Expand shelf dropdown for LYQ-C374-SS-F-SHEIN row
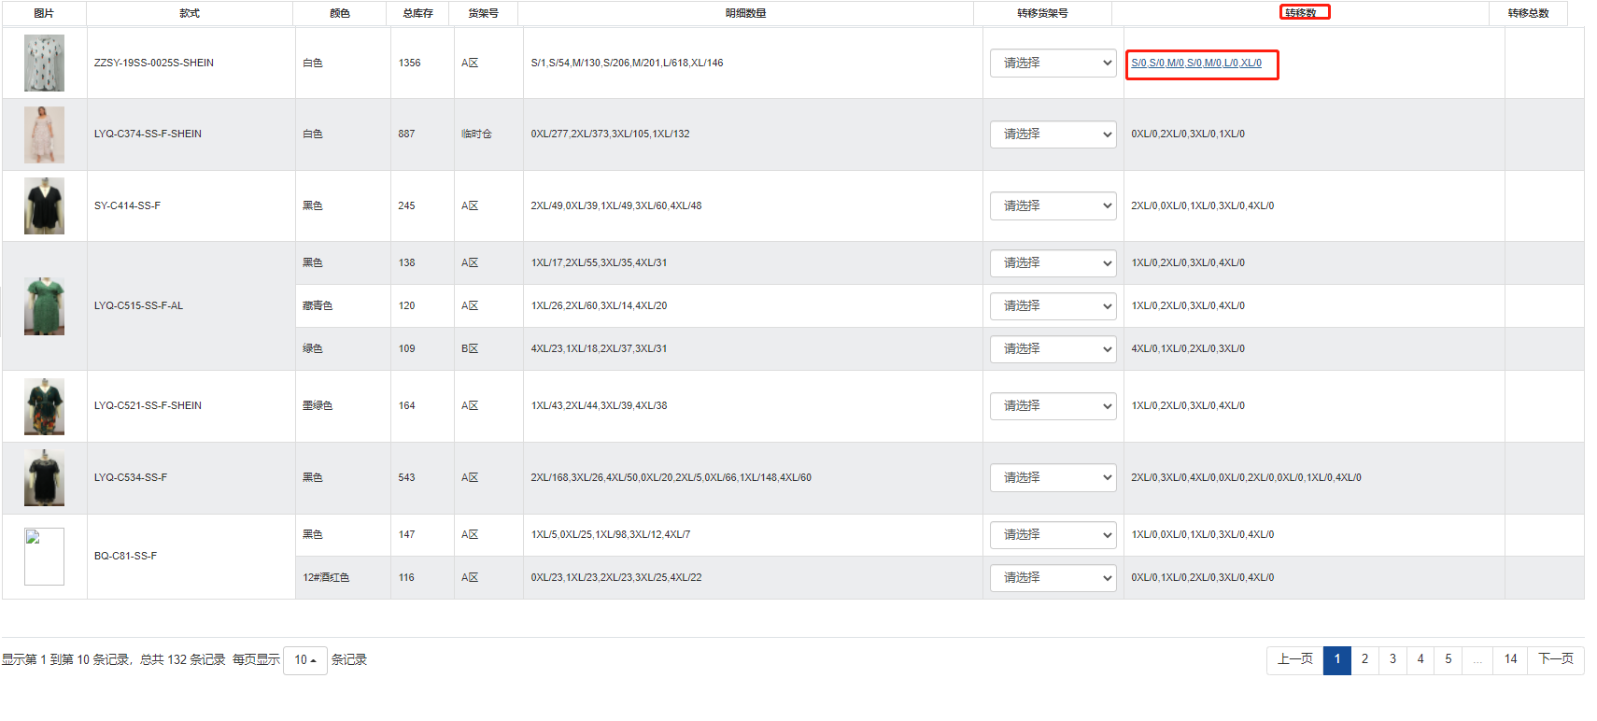 pyautogui.click(x=1053, y=134)
